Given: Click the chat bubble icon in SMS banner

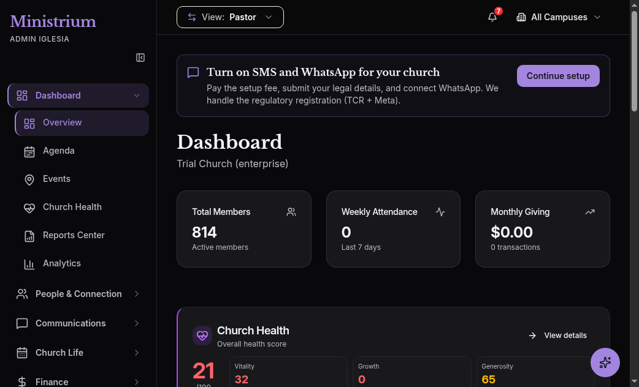Looking at the screenshot, I should tap(193, 72).
